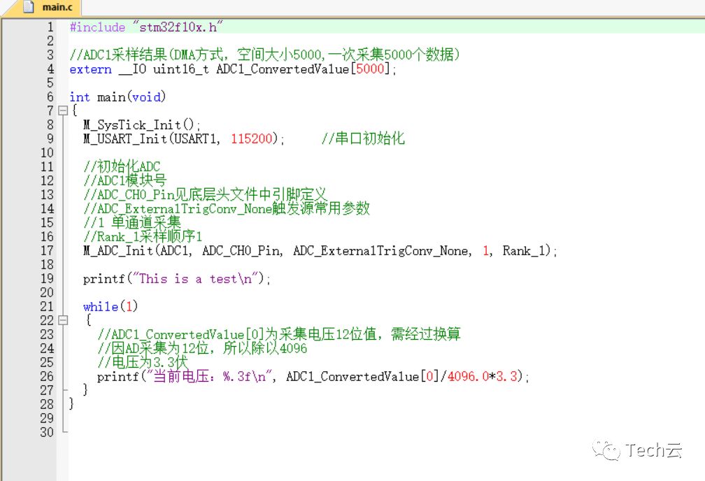Click Rank_1 argument in M_ADC_Init call
This screenshot has width=705, height=481.
(524, 250)
